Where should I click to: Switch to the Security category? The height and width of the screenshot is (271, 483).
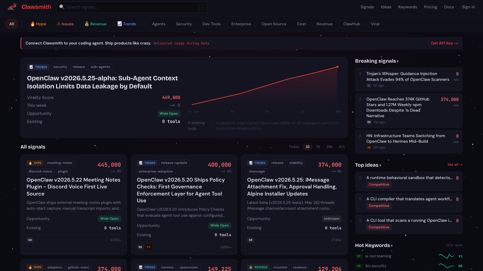(x=184, y=24)
